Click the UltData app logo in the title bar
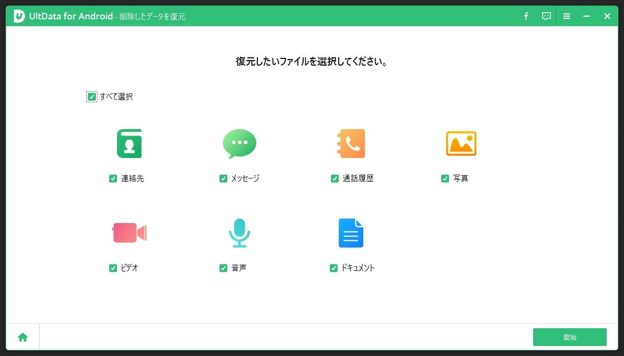Image resolution: width=624 pixels, height=356 pixels. point(18,16)
